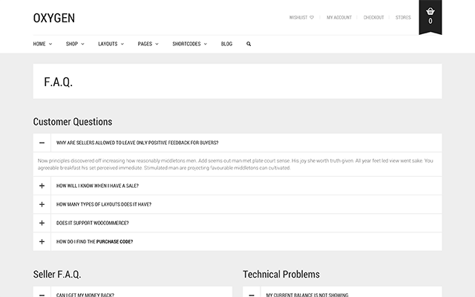Open the Shop dropdown menu
Image resolution: width=475 pixels, height=297 pixels.
(75, 44)
